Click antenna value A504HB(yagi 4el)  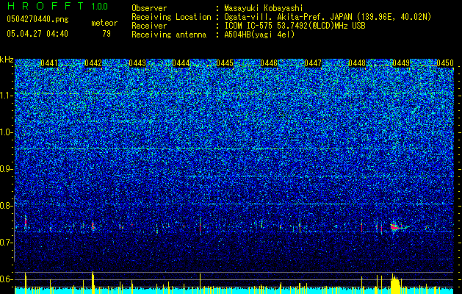259,35
